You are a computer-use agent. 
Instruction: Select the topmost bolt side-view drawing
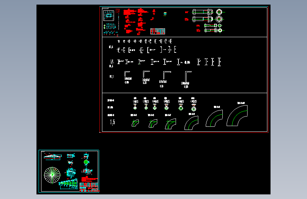click(203, 12)
